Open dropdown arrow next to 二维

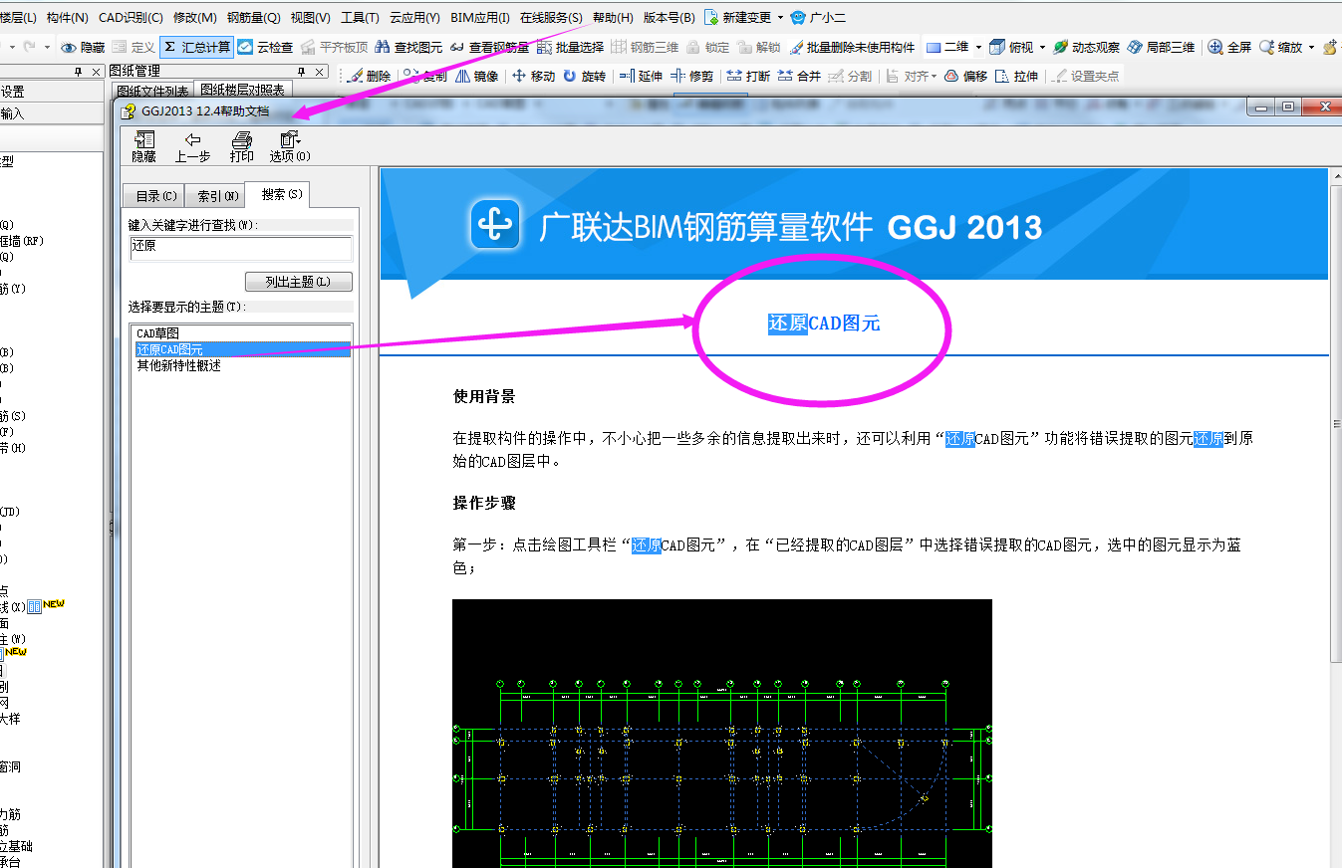pos(978,47)
